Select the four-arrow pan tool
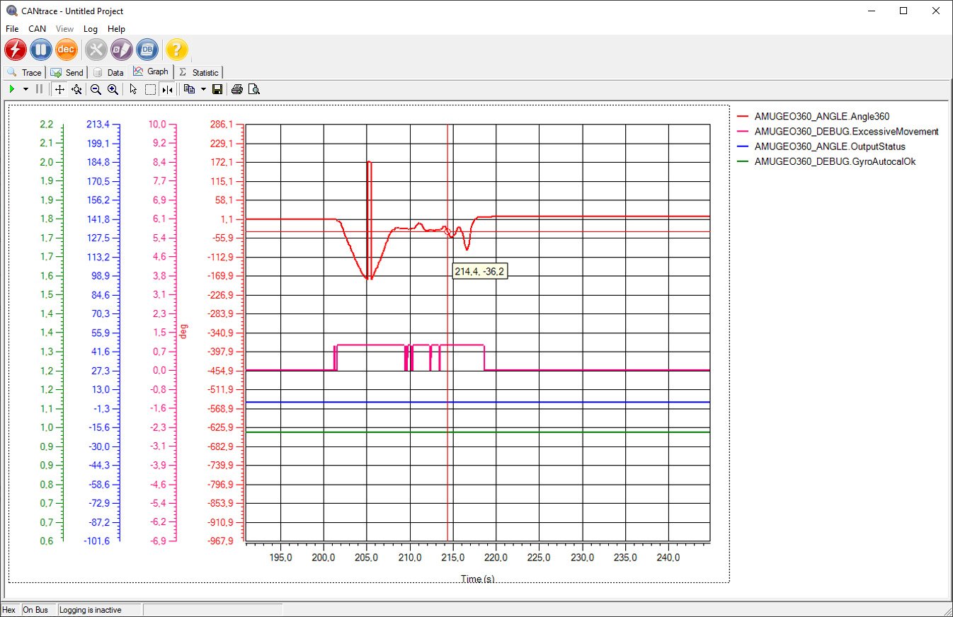Viewport: 953px width, 617px height. pos(60,89)
